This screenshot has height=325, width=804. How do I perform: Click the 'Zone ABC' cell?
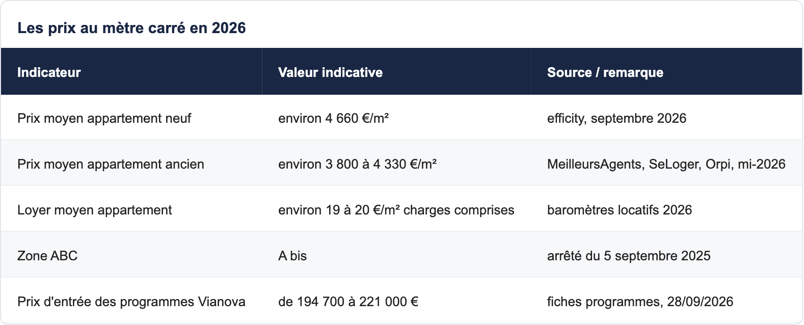coord(131,255)
